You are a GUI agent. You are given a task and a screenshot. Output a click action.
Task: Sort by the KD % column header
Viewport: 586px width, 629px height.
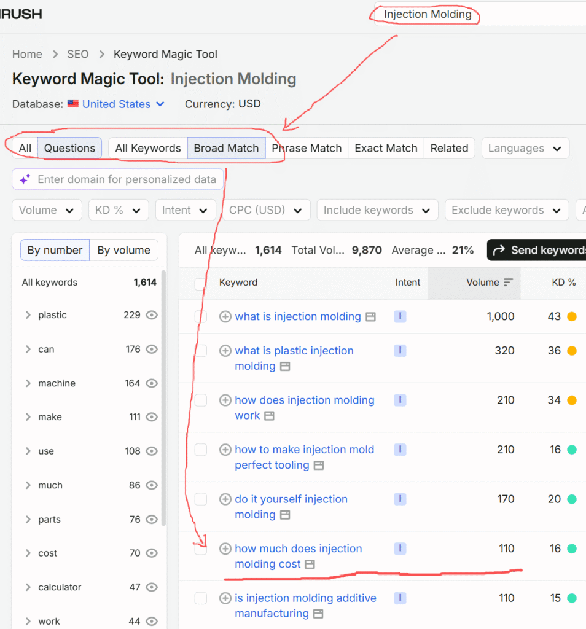click(563, 283)
